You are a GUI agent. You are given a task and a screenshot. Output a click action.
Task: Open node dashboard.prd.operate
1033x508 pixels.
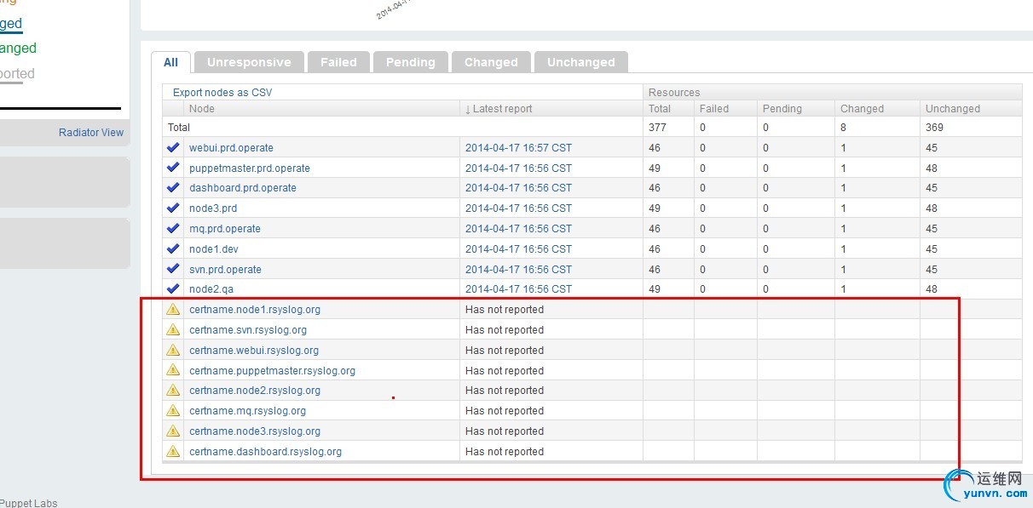click(243, 188)
